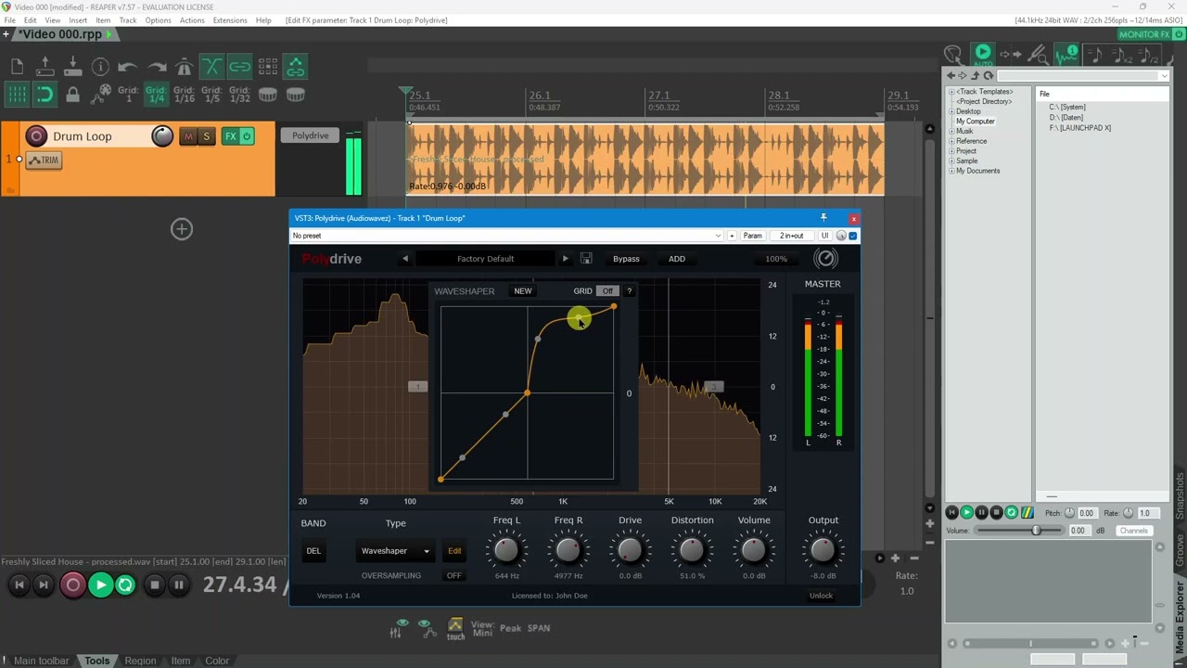This screenshot has width=1187, height=668.
Task: Click the project info icon
Action: (100, 66)
